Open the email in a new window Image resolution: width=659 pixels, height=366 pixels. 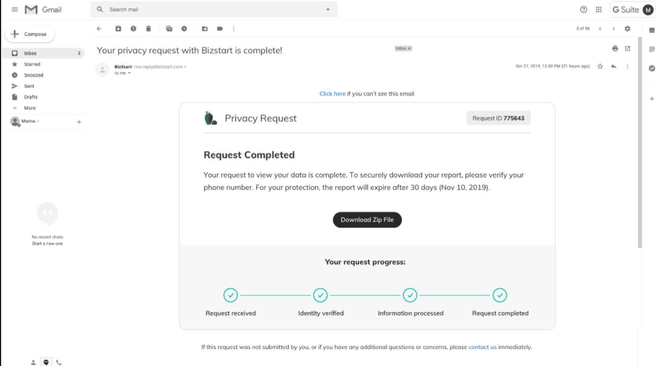pyautogui.click(x=627, y=48)
